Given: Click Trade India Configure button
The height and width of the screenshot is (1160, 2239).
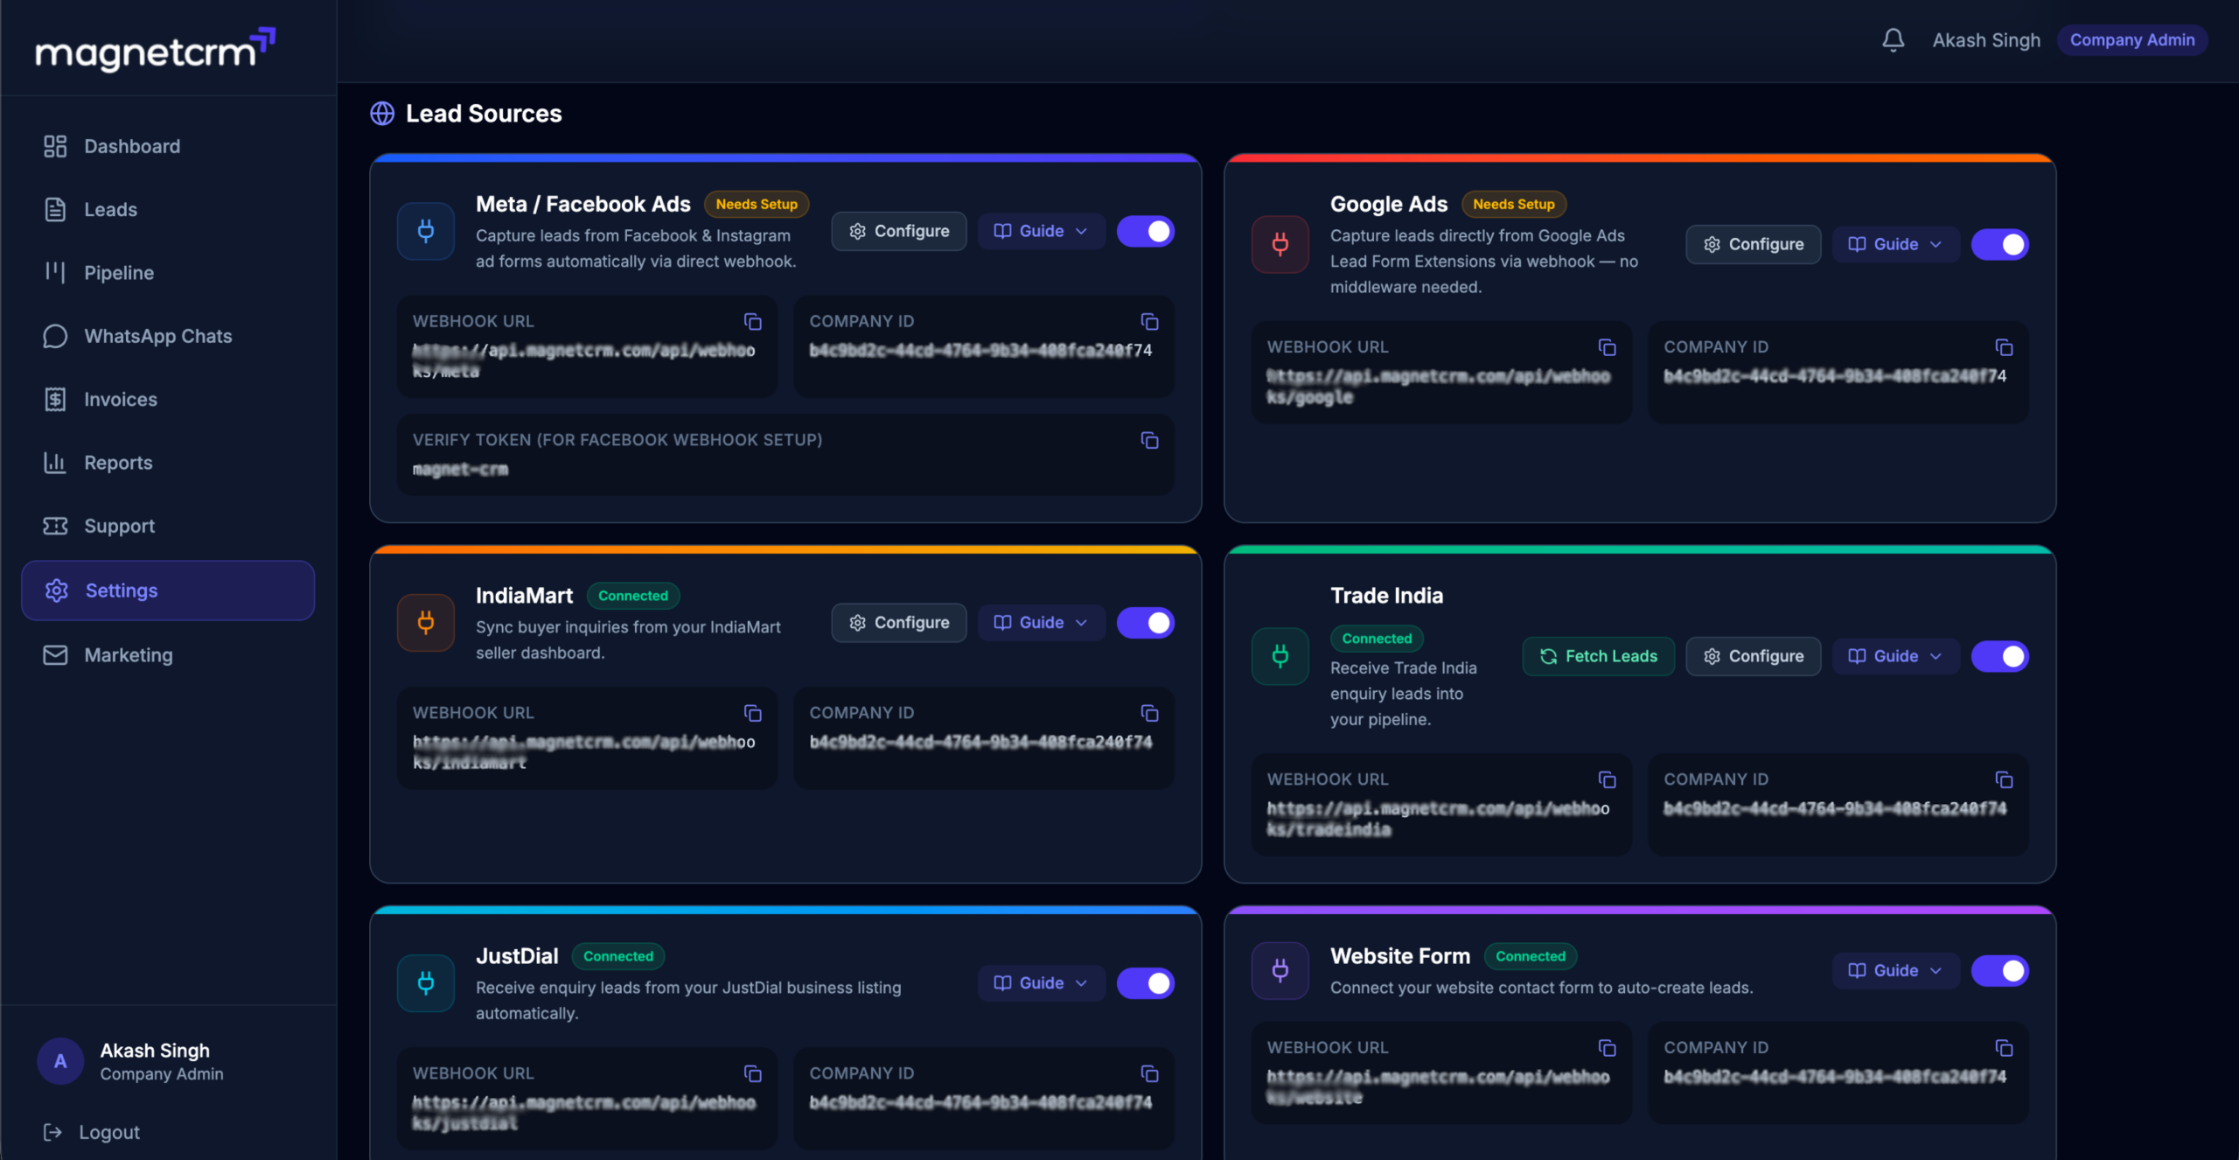Looking at the screenshot, I should 1754,656.
